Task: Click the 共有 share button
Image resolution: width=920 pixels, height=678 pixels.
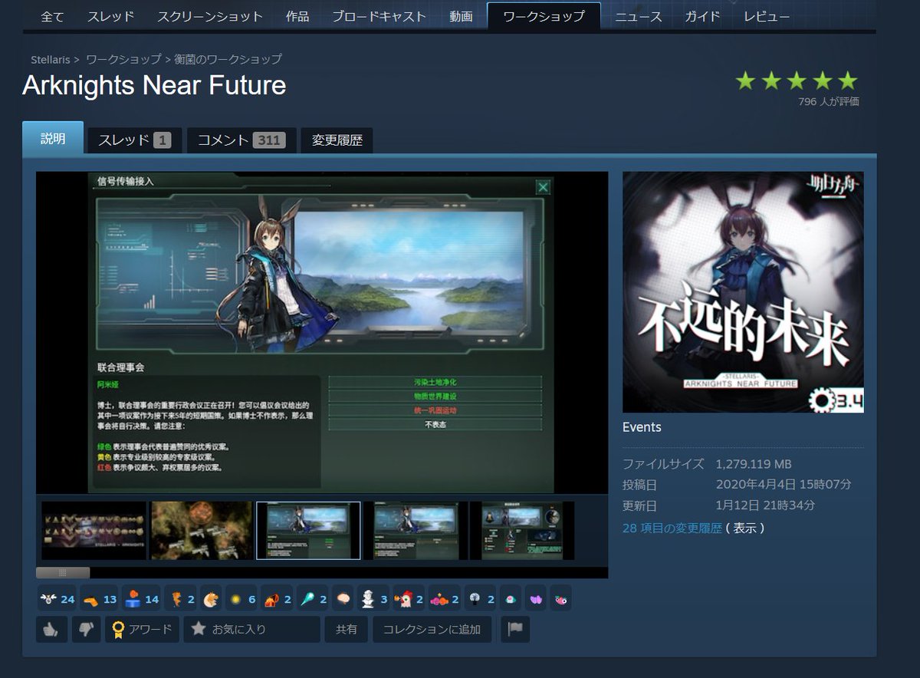Action: (x=347, y=629)
